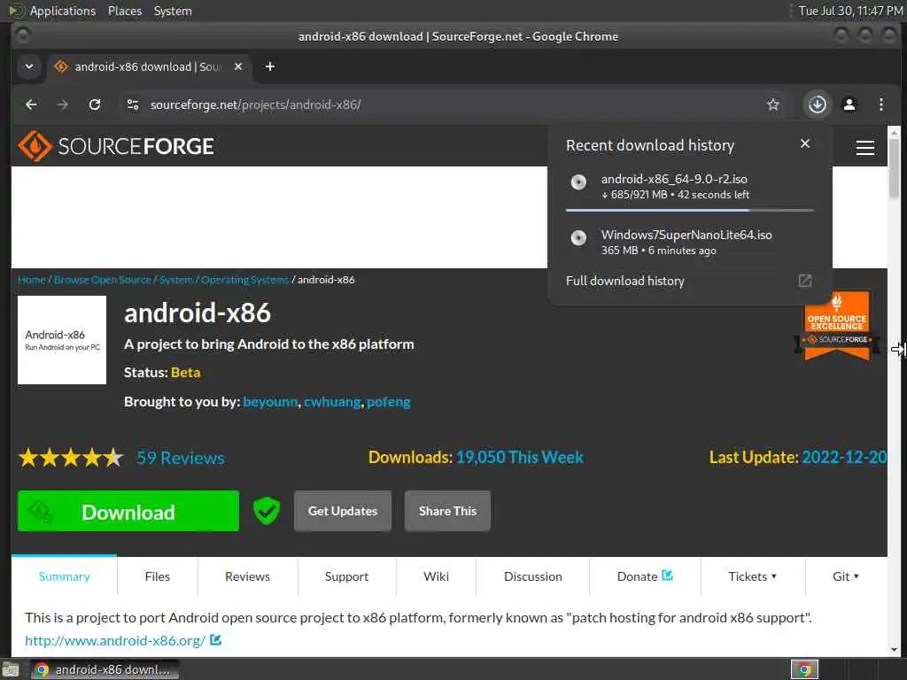Screen dimensions: 907x680
Task: Click the android-x86 downl... taskbar button
Action: (105, 669)
